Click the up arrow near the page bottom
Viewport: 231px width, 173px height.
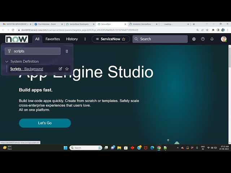point(168,140)
